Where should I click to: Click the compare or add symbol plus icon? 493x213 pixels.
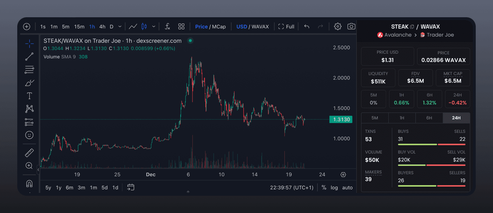[x=27, y=27]
